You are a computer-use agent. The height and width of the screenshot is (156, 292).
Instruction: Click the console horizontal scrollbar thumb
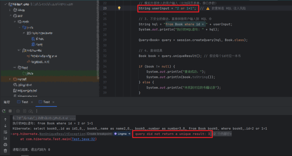pos(25,155)
